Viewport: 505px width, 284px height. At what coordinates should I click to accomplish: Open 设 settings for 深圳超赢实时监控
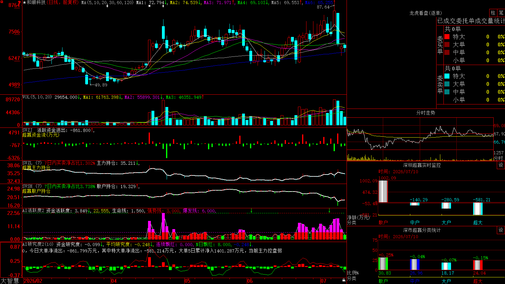[x=501, y=165]
